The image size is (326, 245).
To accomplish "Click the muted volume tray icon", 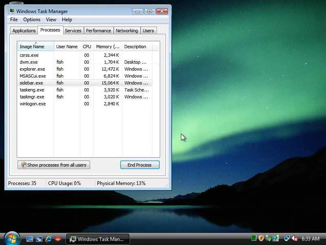I will 295,238.
